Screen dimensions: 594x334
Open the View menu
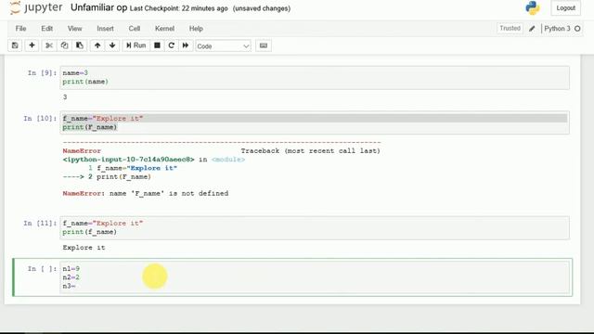[74, 29]
